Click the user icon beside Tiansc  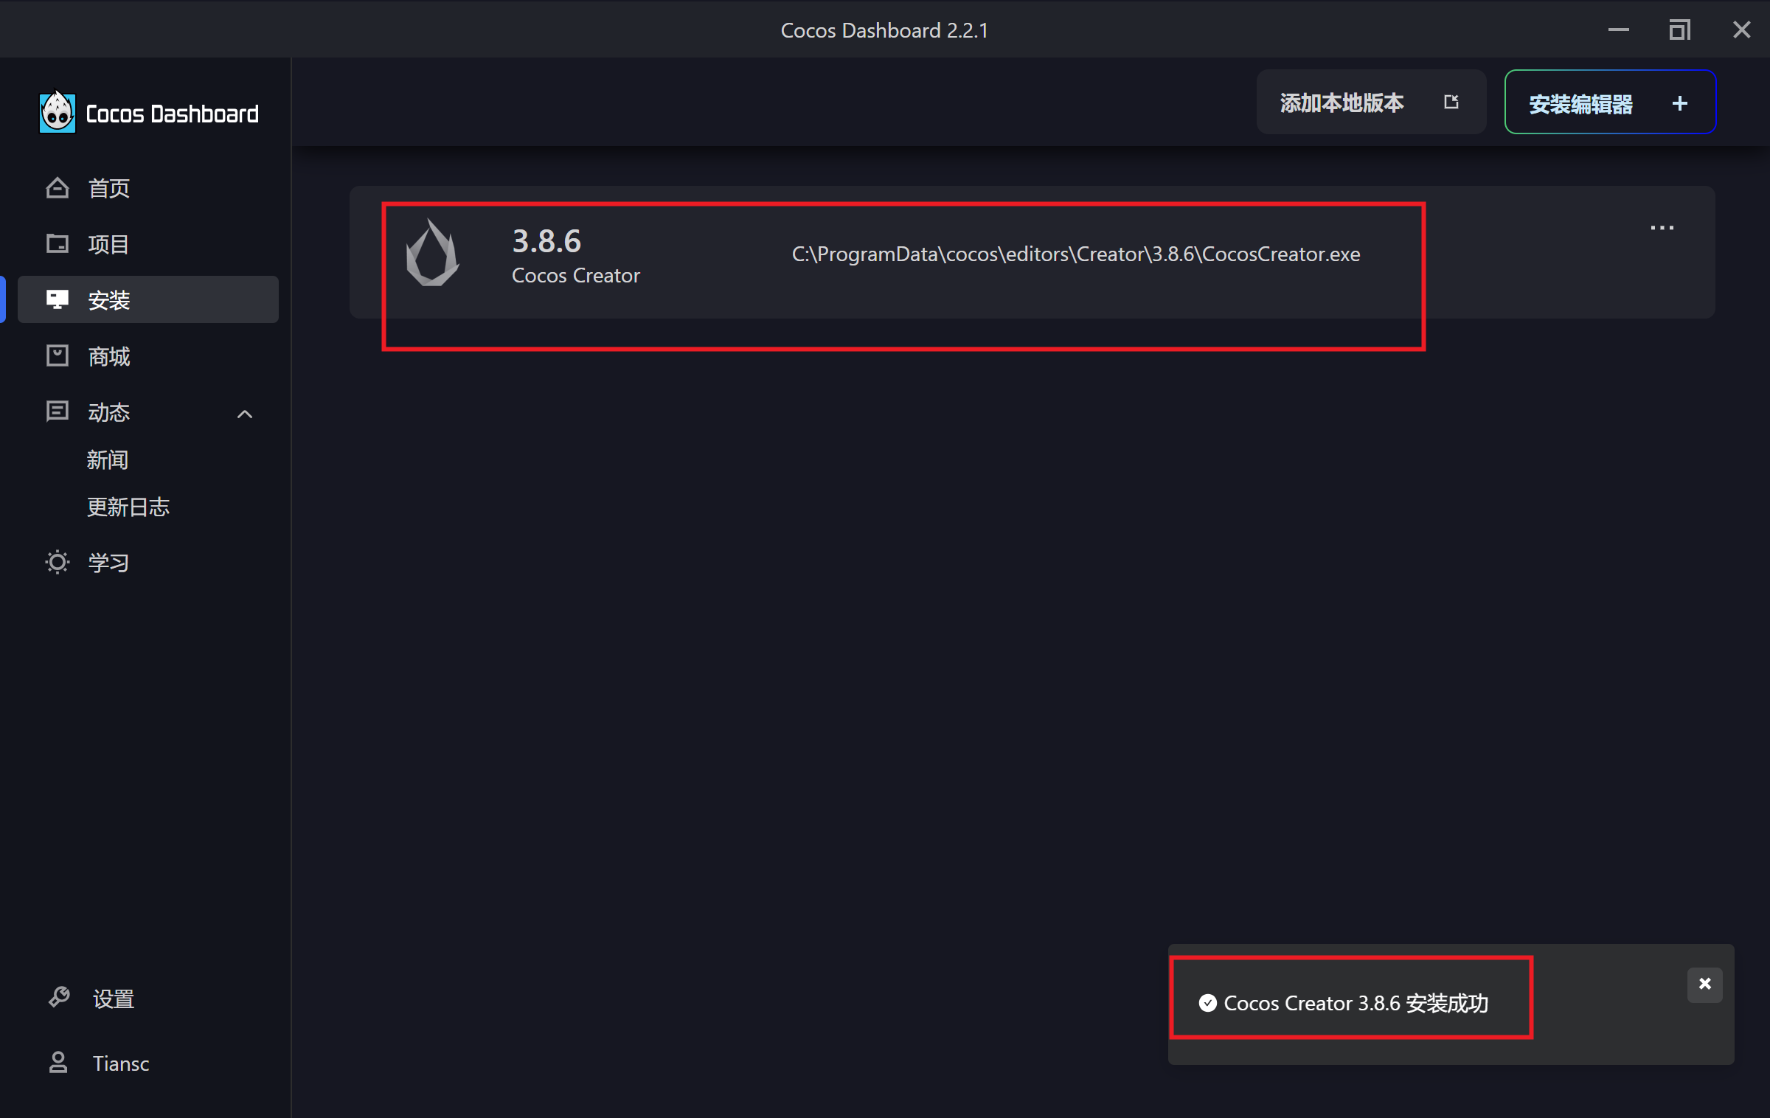point(58,1063)
